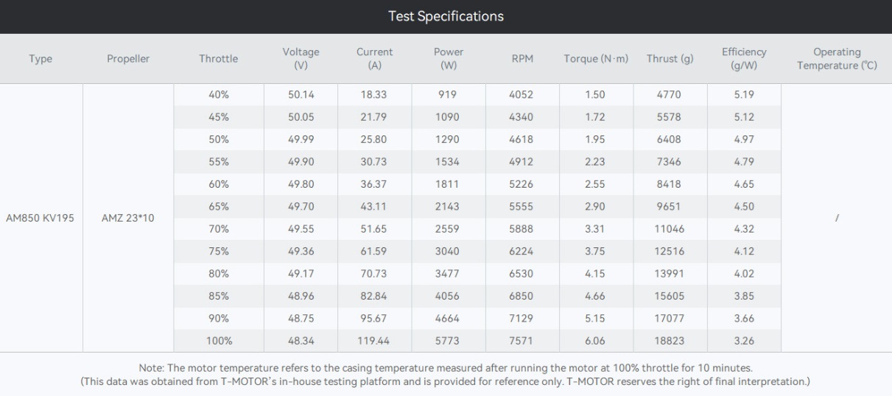Screen dimensions: 892x396
Task: Click the AM850 KV195 type cell
Action: click(41, 219)
